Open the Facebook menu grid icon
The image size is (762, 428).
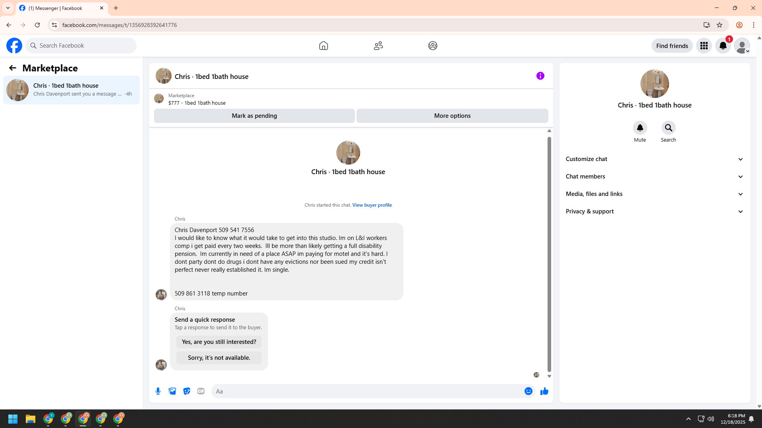tap(704, 46)
